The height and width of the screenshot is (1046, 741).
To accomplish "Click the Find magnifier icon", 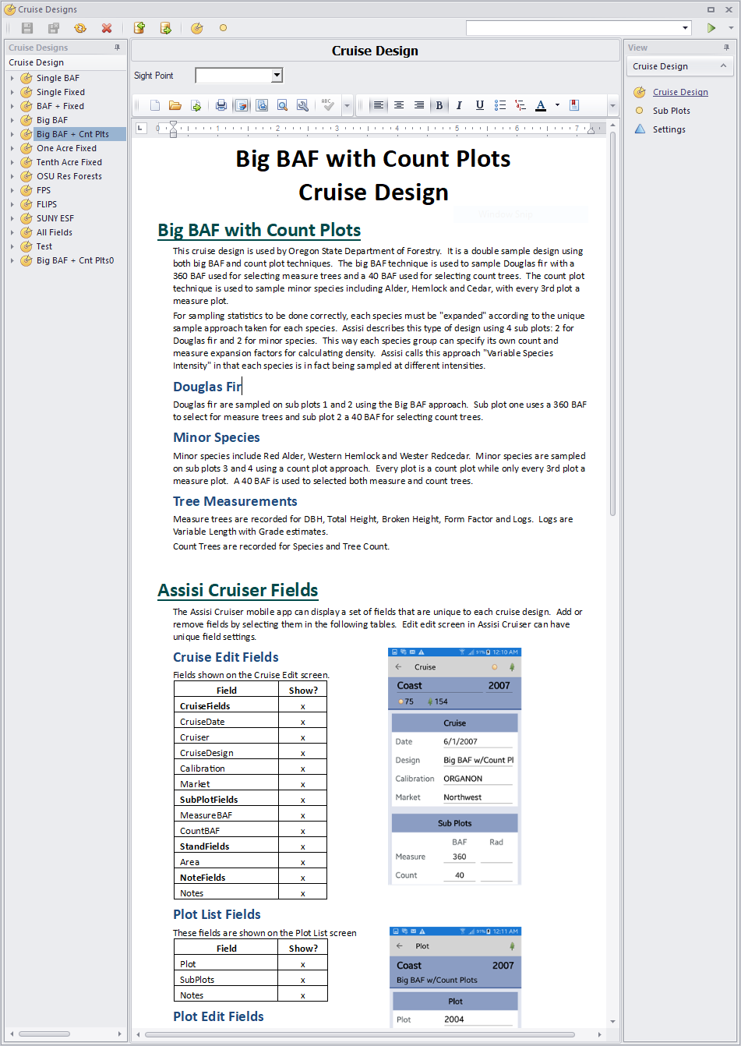I will tap(282, 105).
